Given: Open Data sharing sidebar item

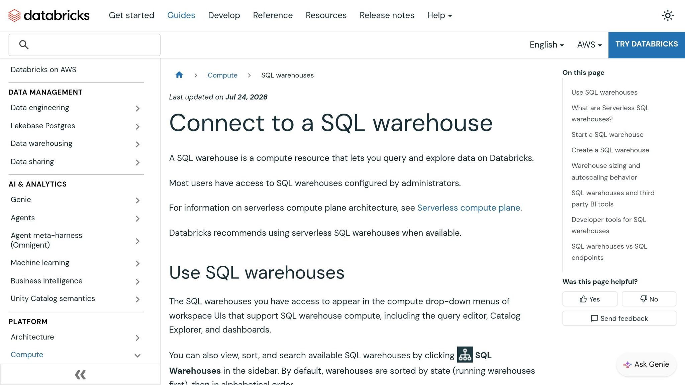Looking at the screenshot, I should point(32,161).
